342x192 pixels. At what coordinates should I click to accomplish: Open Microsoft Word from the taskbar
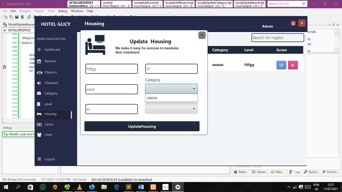pyautogui.click(x=141, y=187)
